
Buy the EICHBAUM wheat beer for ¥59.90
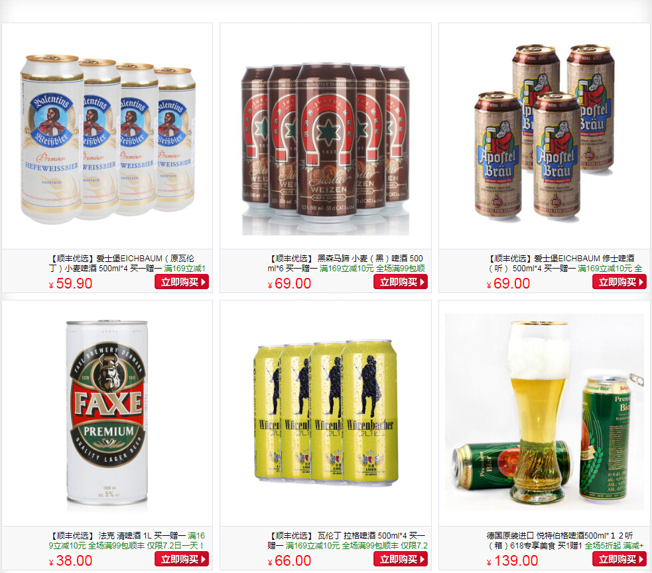[182, 282]
